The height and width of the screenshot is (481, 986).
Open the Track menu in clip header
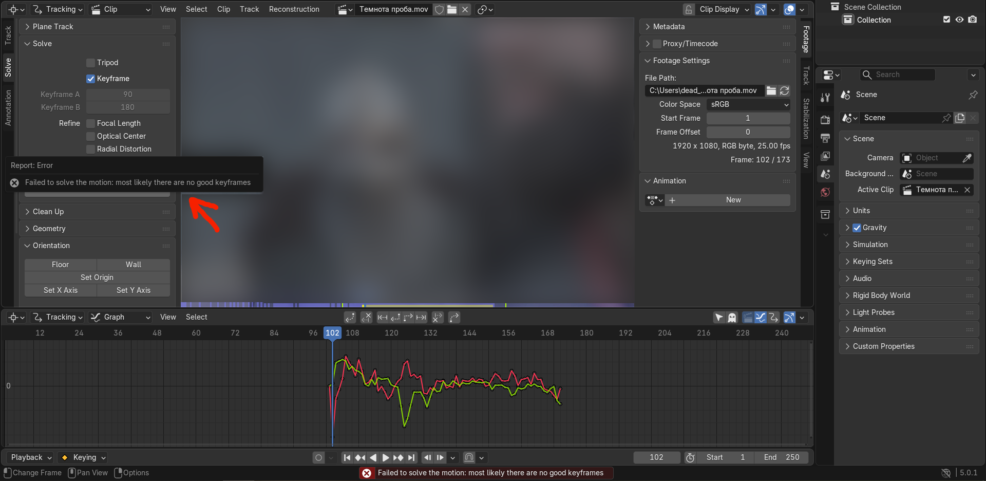click(250, 9)
